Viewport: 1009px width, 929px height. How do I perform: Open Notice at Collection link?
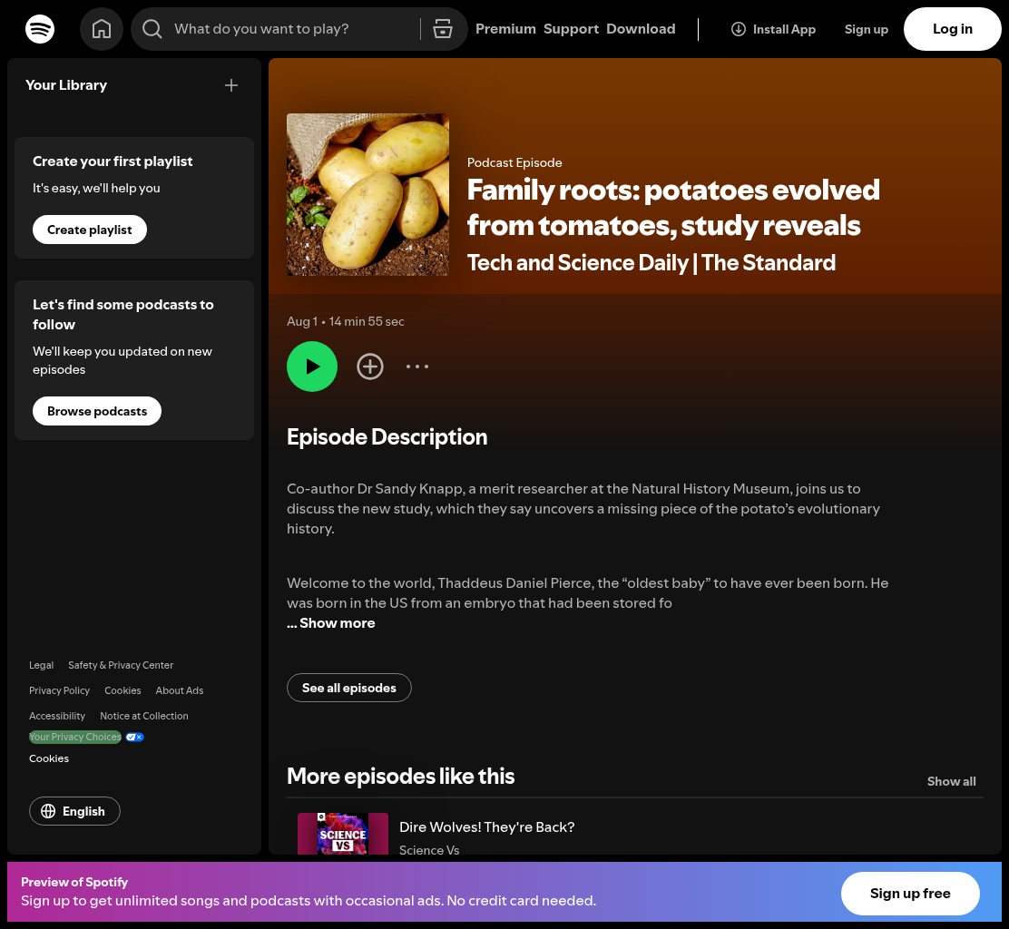tap(144, 716)
